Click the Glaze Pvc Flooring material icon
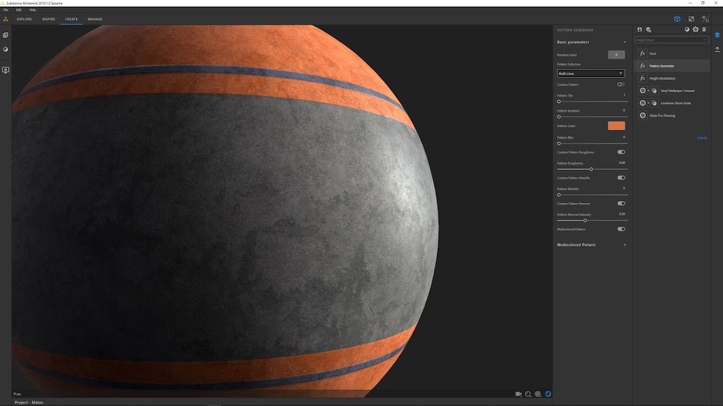This screenshot has width=723, height=406. pos(642,116)
